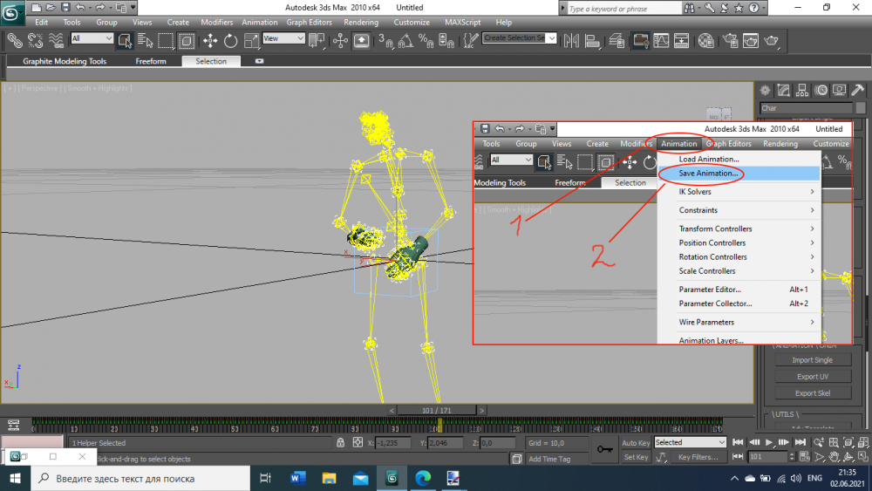Choose Save Animation... in the Animation menu

click(x=708, y=174)
